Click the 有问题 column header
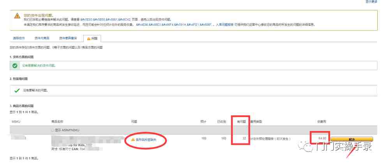The width and height of the screenshot is (384, 163). coord(241,122)
